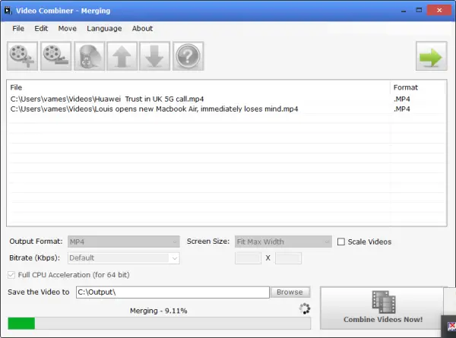Click the Save the Video to path field

173,292
